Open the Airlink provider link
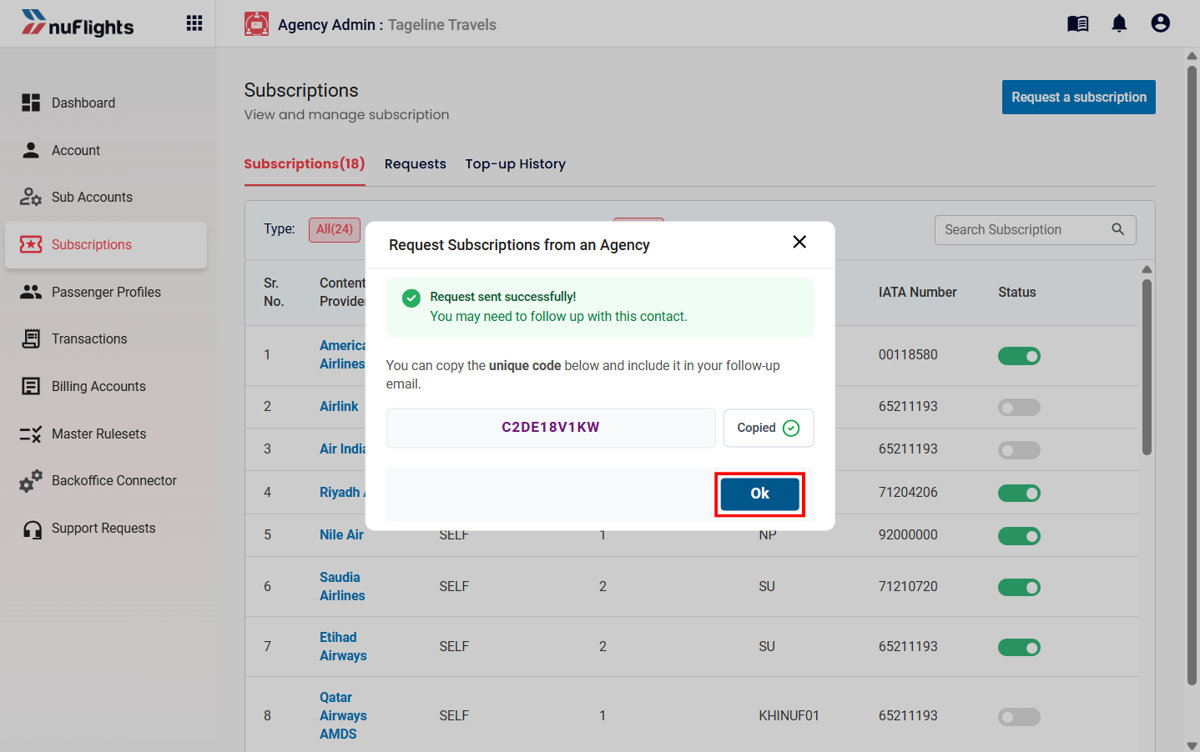This screenshot has width=1200, height=752. (339, 406)
